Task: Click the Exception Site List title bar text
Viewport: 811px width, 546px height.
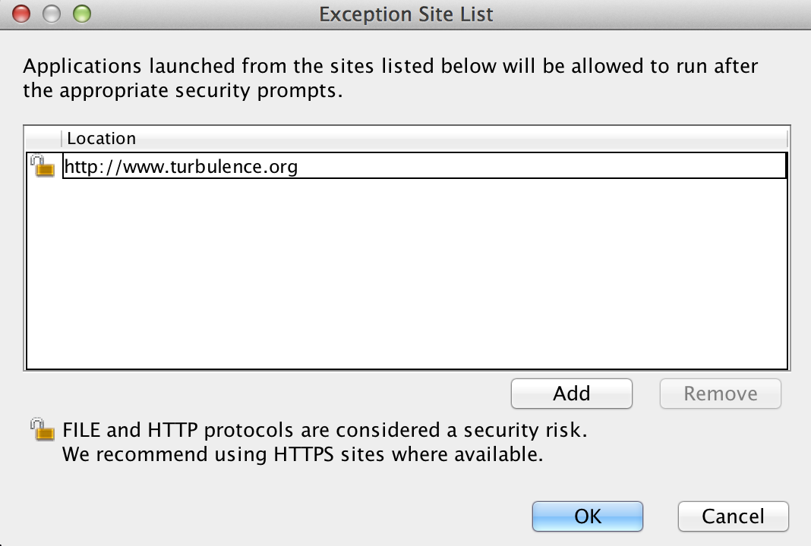Action: tap(406, 14)
